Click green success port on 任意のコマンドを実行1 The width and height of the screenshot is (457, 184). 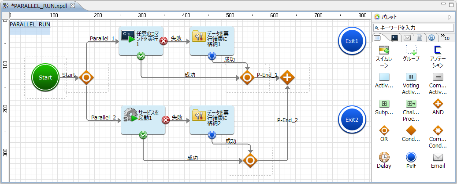[141, 56]
